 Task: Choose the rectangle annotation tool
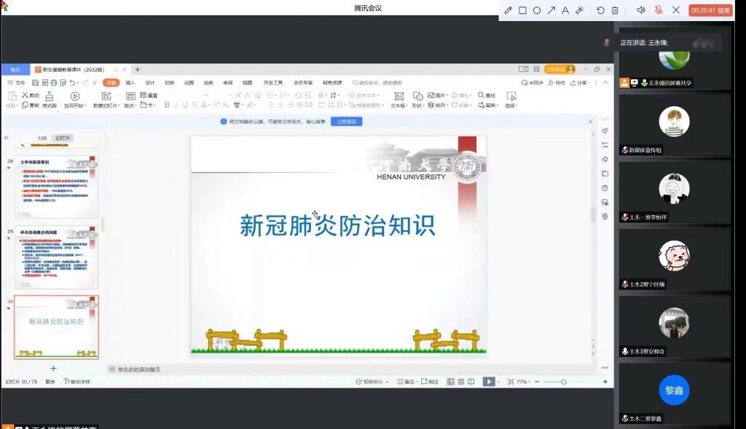click(522, 10)
